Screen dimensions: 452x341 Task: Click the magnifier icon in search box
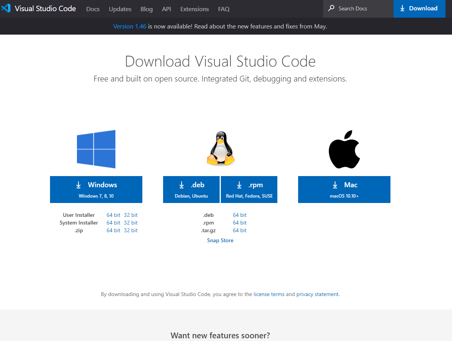click(x=331, y=8)
